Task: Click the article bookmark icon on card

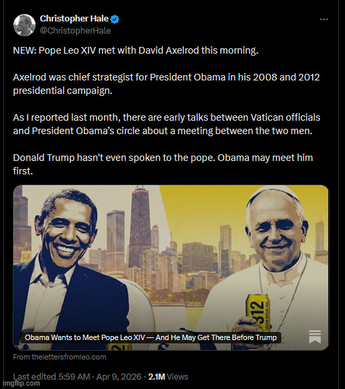Action: coord(315,337)
